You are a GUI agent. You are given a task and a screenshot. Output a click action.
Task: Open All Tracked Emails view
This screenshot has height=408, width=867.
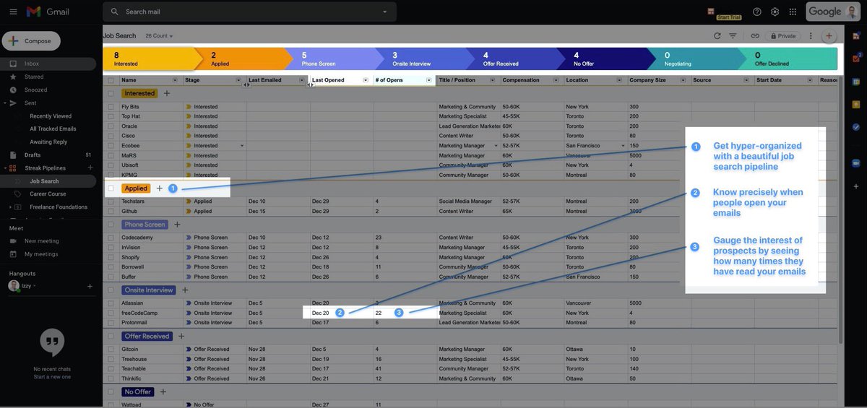[53, 129]
